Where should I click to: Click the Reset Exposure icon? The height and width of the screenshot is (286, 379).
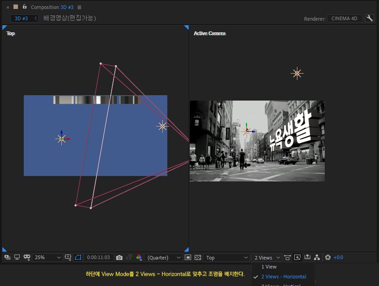[328, 257]
